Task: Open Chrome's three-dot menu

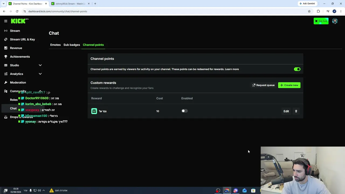Action: click(341, 11)
